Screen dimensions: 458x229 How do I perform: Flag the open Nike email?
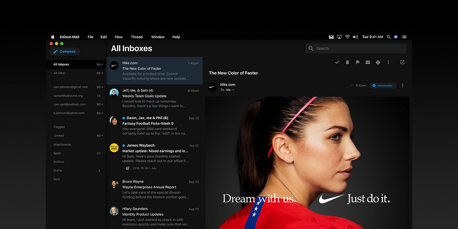click(x=358, y=62)
